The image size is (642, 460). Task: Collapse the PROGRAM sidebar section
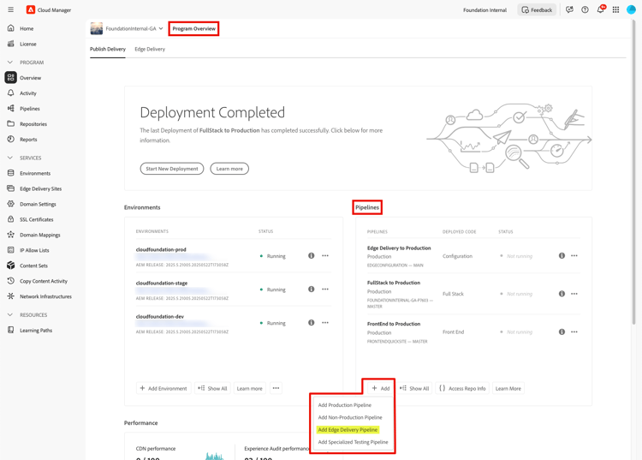point(10,63)
